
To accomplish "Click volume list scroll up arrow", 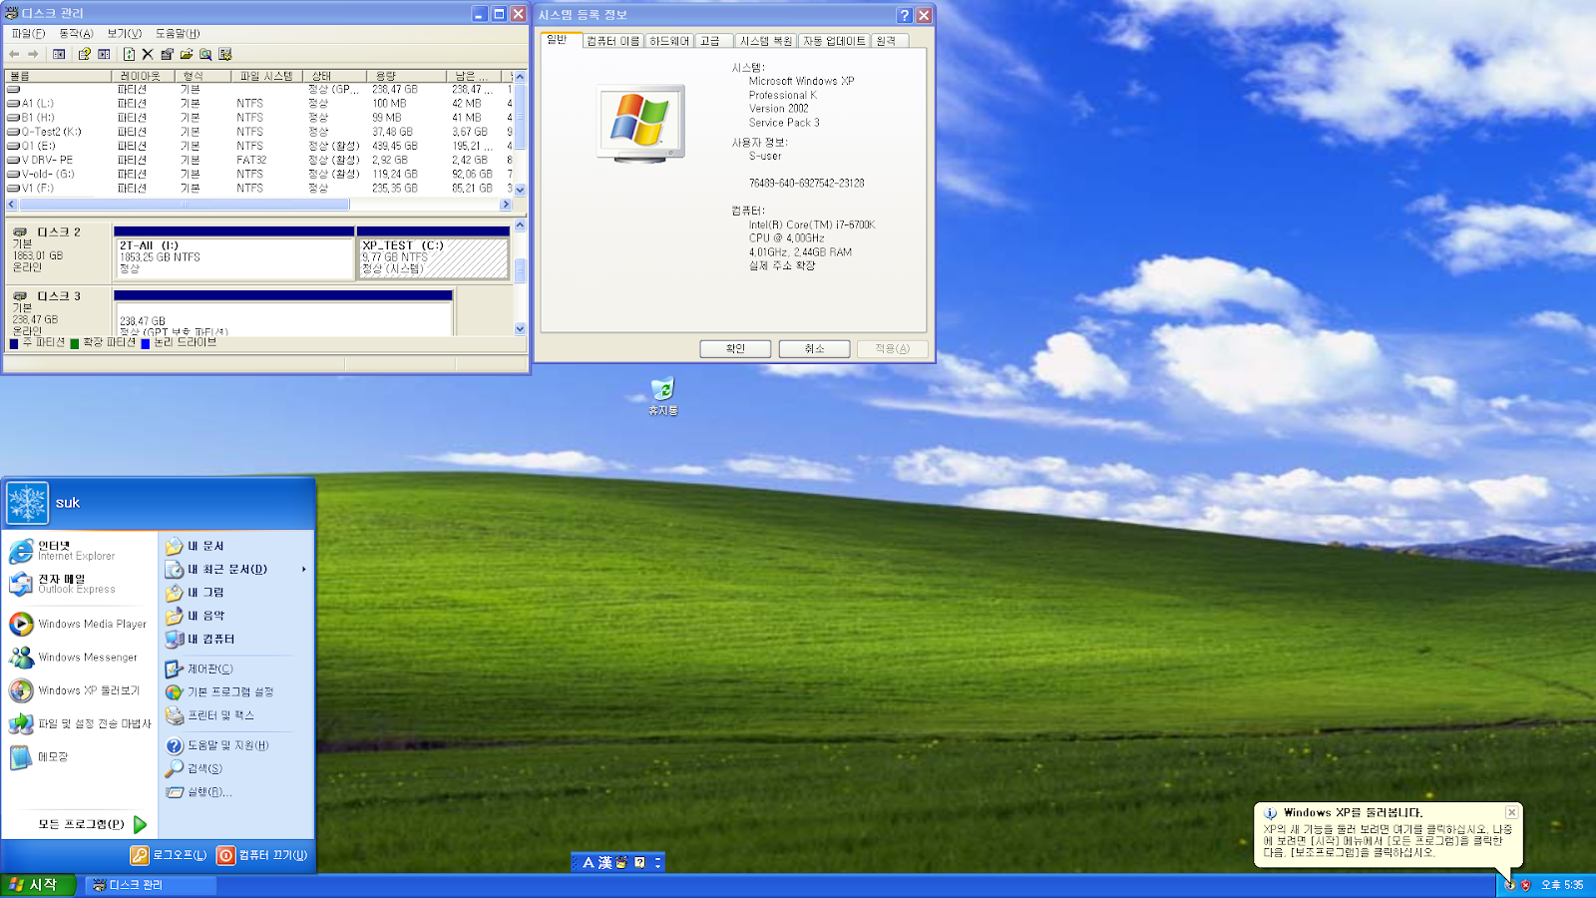I will [x=520, y=77].
